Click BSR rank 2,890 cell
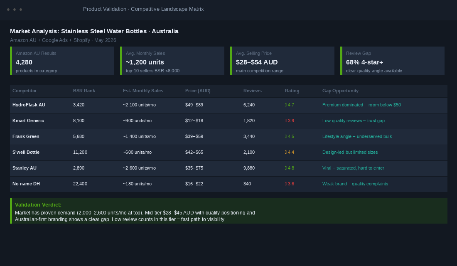The height and width of the screenshot is (266, 457). (x=79, y=168)
